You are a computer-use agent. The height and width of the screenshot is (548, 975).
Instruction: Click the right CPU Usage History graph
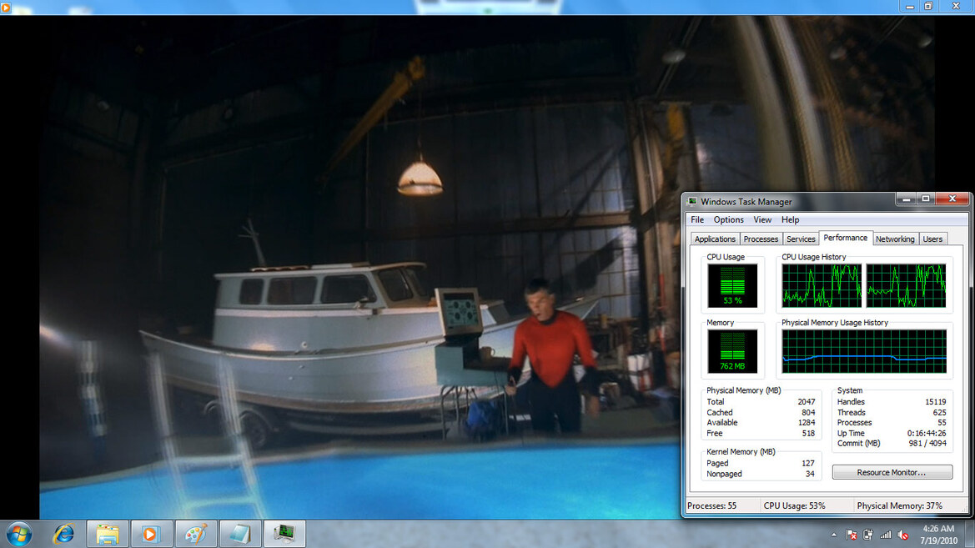(906, 285)
